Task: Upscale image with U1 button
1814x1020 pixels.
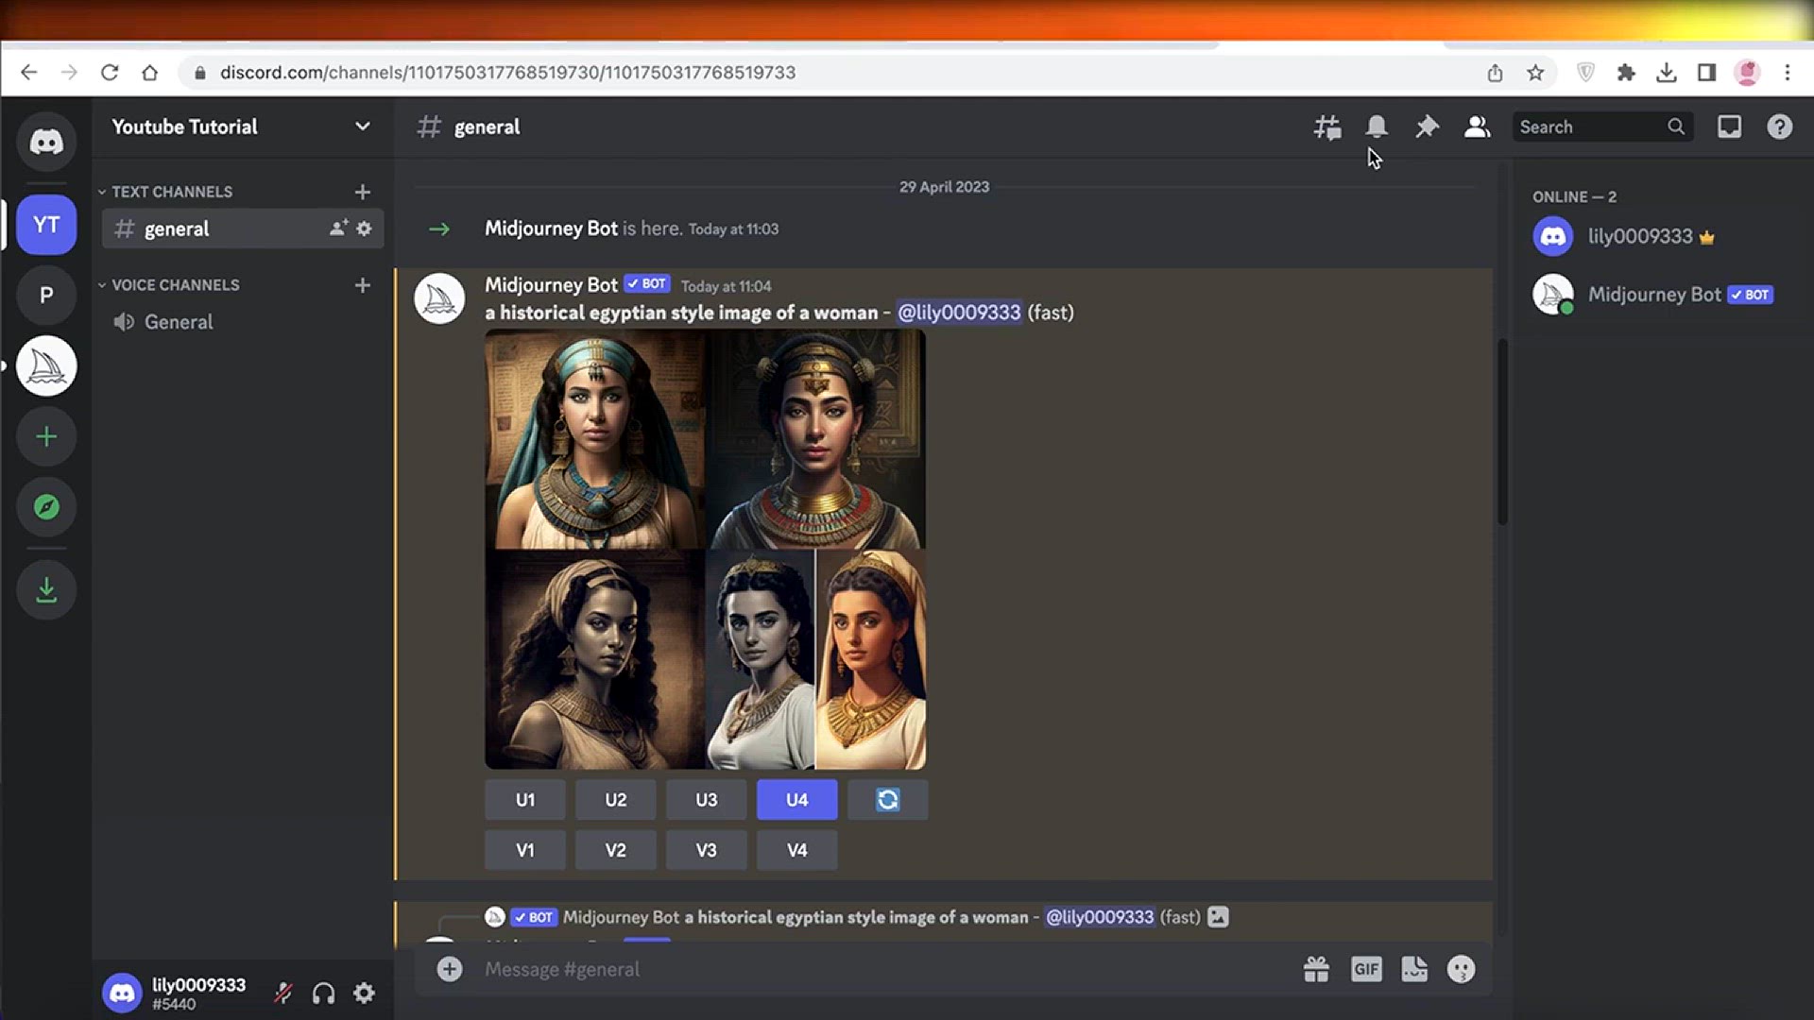Action: (x=525, y=800)
